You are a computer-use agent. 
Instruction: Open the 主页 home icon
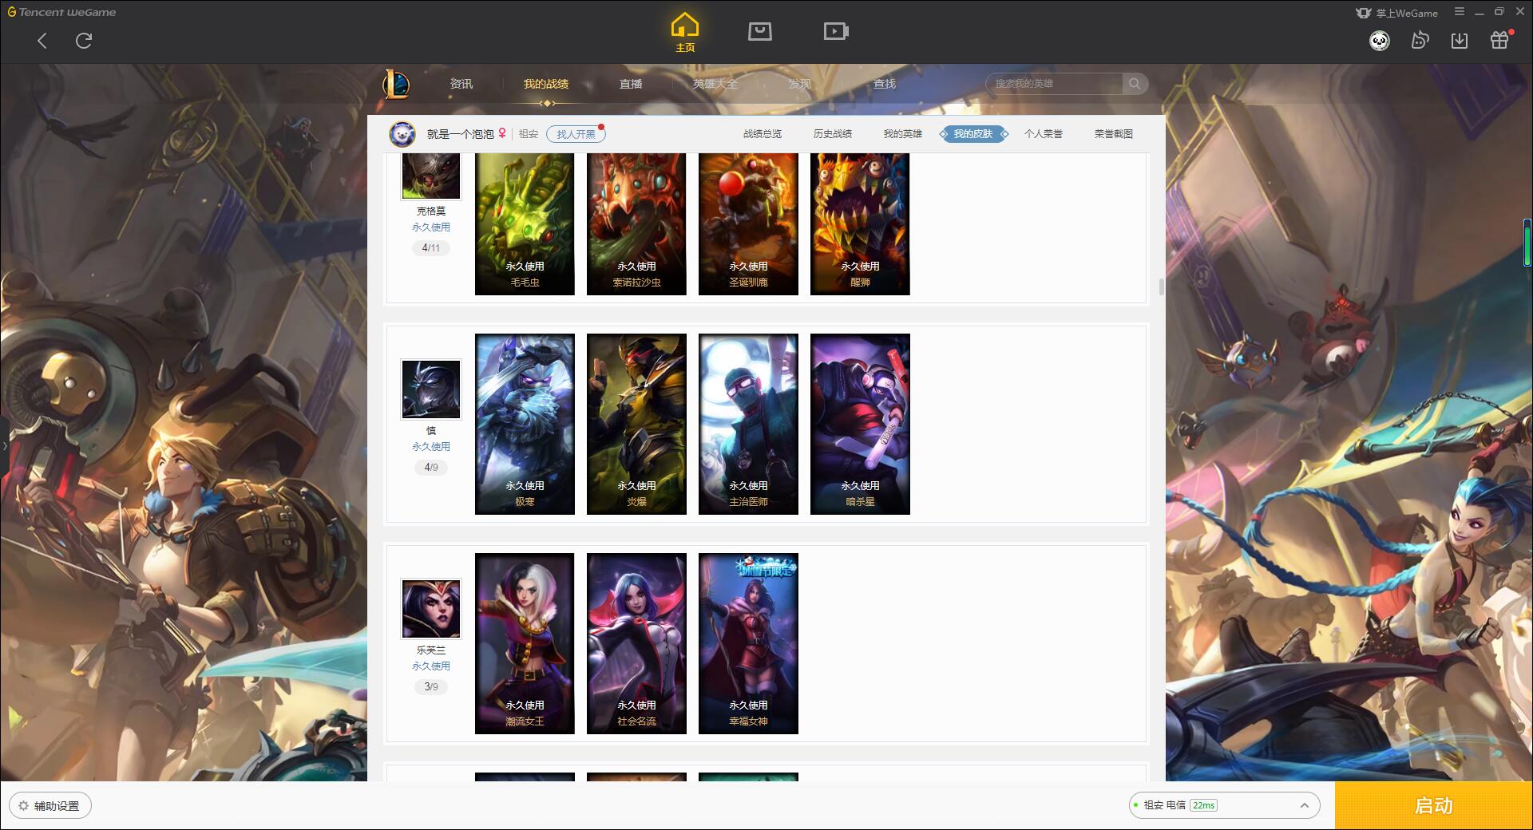click(685, 33)
